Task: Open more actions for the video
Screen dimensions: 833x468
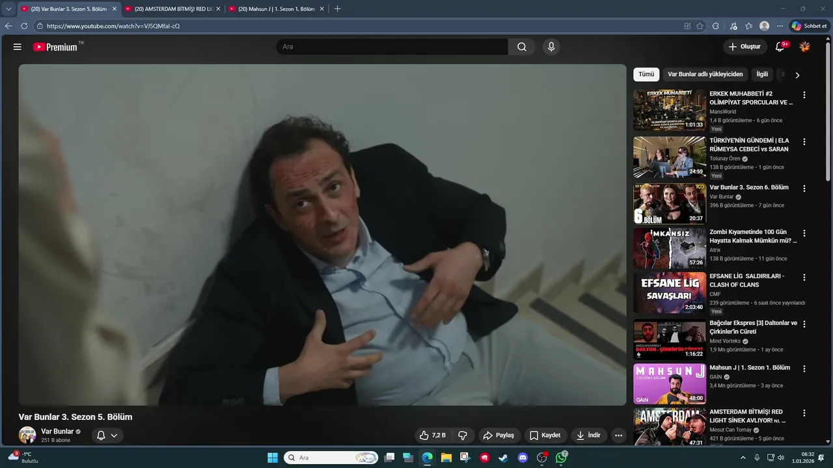Action: pyautogui.click(x=618, y=435)
